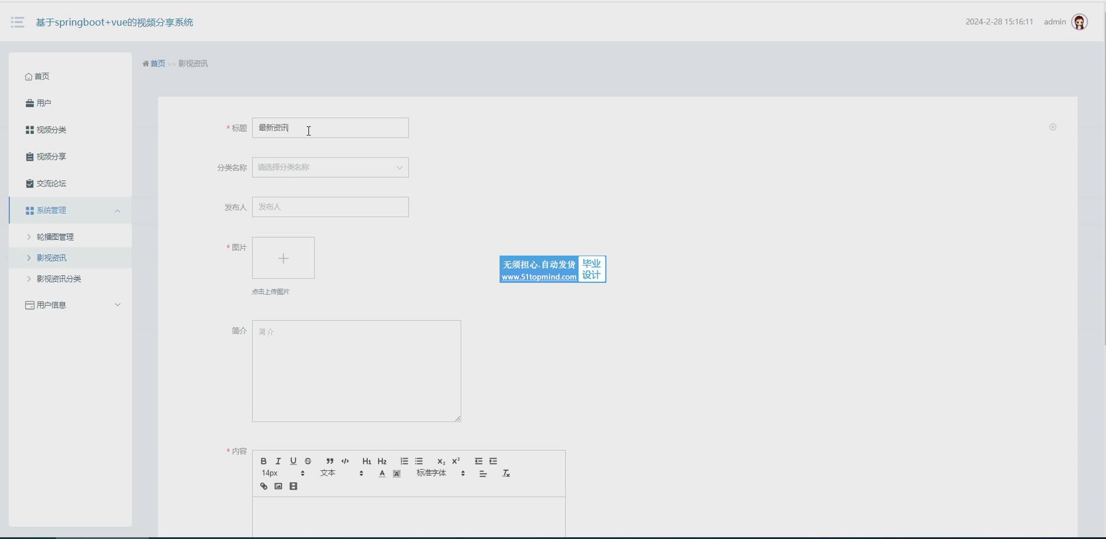This screenshot has height=539, width=1106.
Task: Click the image upload plus box
Action: pos(283,258)
